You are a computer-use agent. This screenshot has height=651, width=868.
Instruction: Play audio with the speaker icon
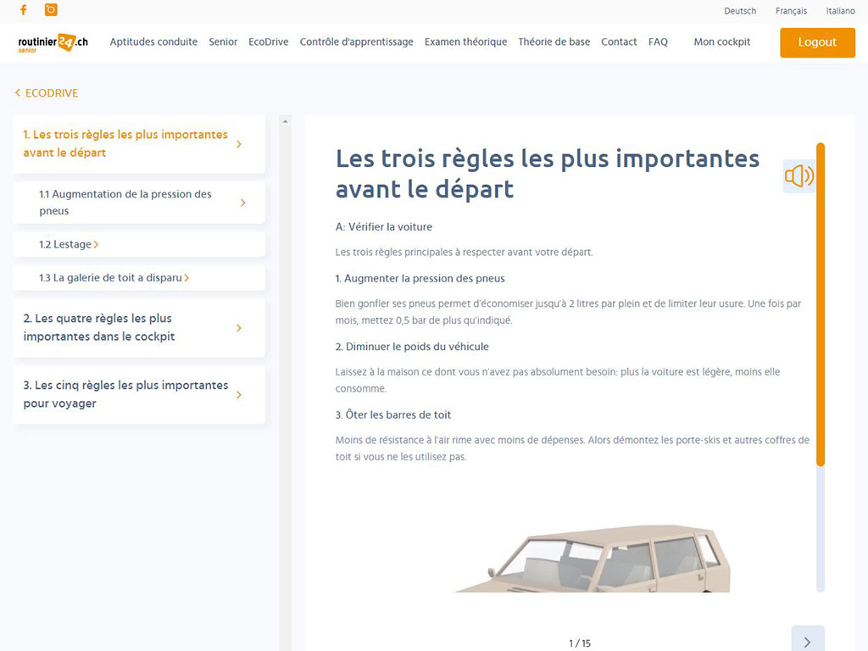click(x=798, y=176)
